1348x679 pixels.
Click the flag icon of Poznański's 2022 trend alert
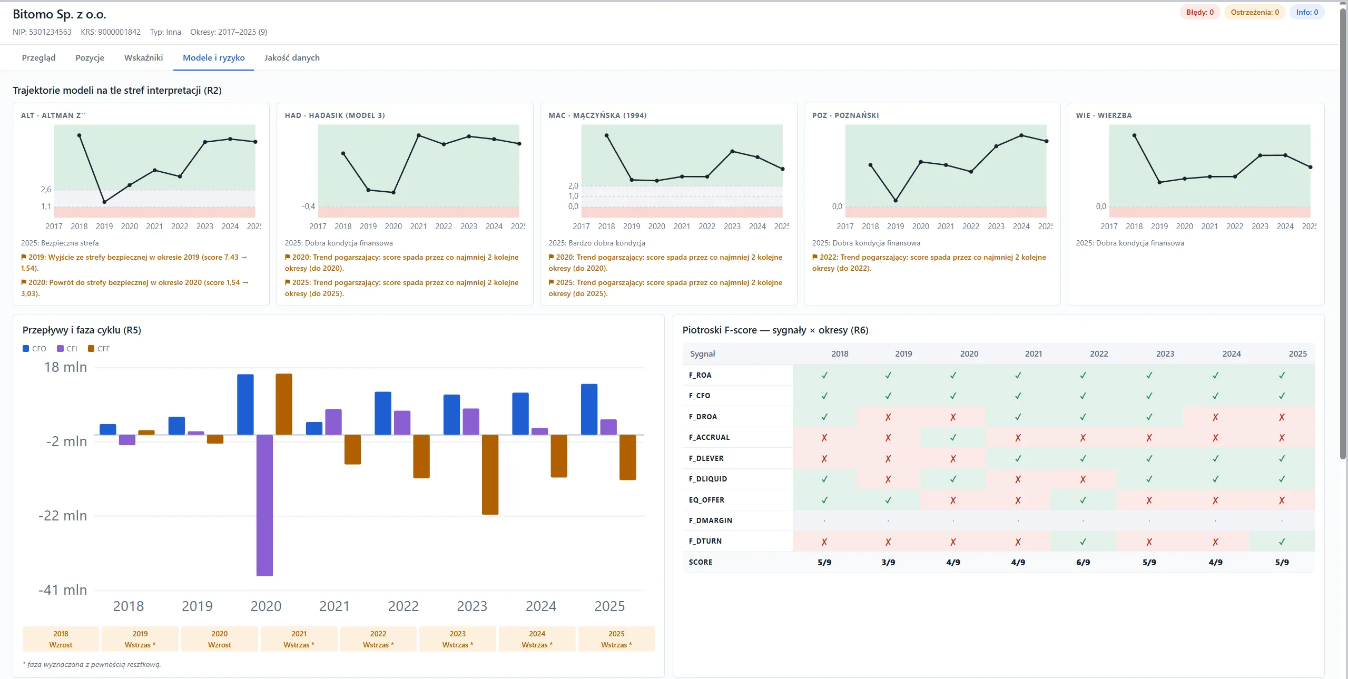tap(815, 257)
